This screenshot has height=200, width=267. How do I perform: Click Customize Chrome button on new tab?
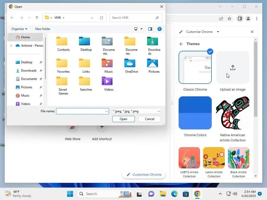click(144, 175)
